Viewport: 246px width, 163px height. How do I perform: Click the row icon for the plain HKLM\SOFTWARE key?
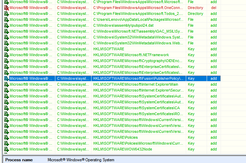[x=6, y=49]
